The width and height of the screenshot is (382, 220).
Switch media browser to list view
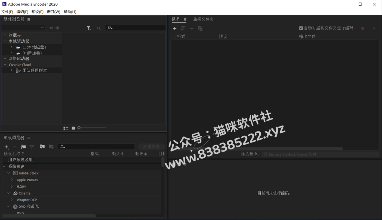[66, 128]
